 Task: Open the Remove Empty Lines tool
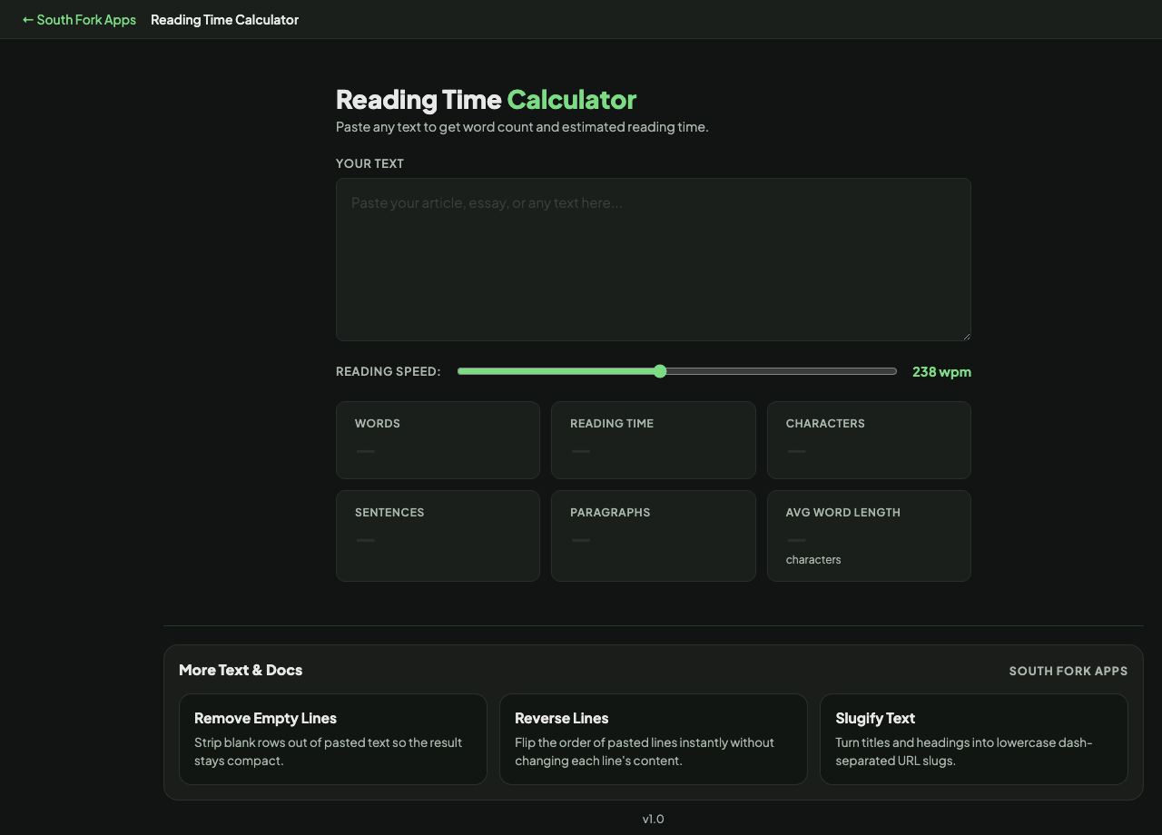(333, 739)
